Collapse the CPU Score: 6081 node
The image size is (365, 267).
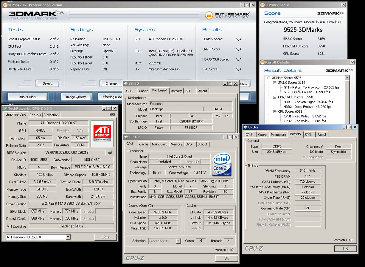click(x=275, y=112)
